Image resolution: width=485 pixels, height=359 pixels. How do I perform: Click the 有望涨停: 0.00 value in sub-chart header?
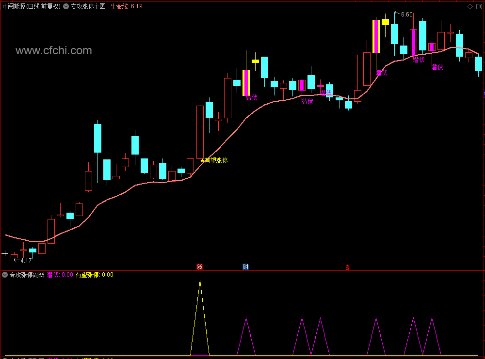coord(95,275)
